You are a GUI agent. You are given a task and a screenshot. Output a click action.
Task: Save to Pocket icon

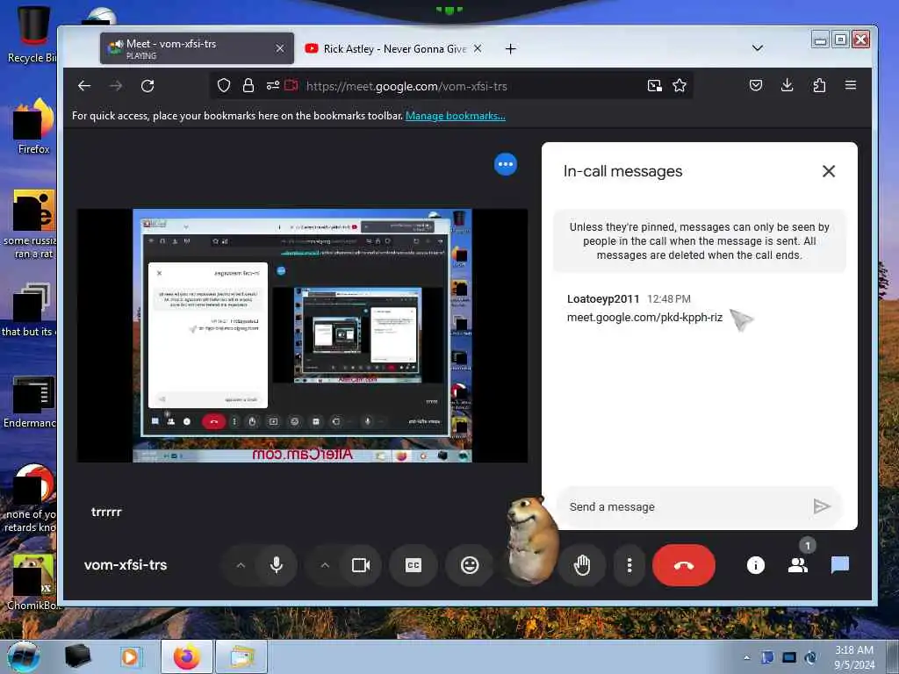click(x=756, y=85)
